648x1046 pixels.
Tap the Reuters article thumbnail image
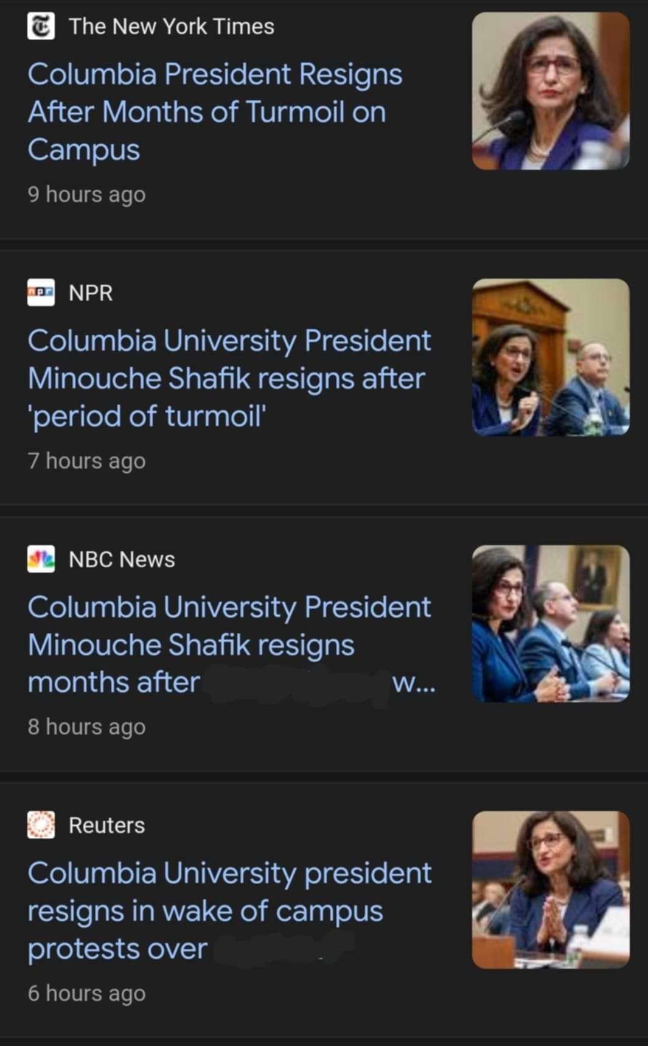pyautogui.click(x=551, y=890)
